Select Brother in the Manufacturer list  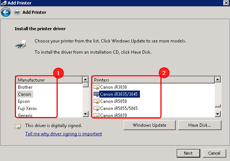25,87
